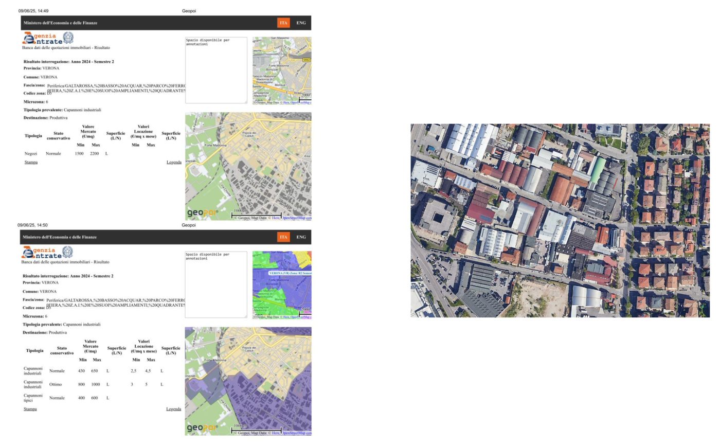Click the minimum market value '800'
This screenshot has height=446, width=720.
click(x=81, y=384)
